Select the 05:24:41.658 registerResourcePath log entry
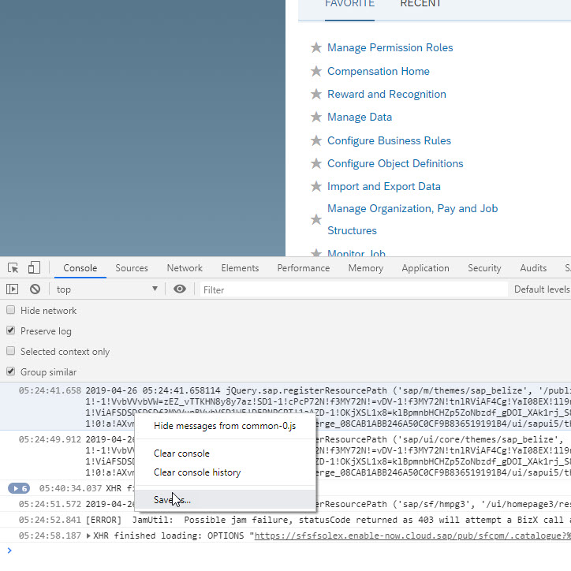This screenshot has width=571, height=571. coord(285,407)
